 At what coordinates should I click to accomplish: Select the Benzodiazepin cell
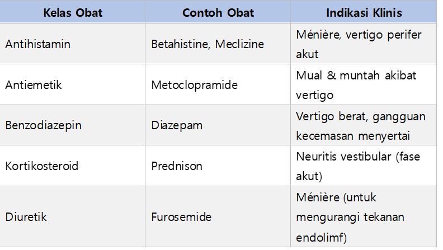(44, 125)
